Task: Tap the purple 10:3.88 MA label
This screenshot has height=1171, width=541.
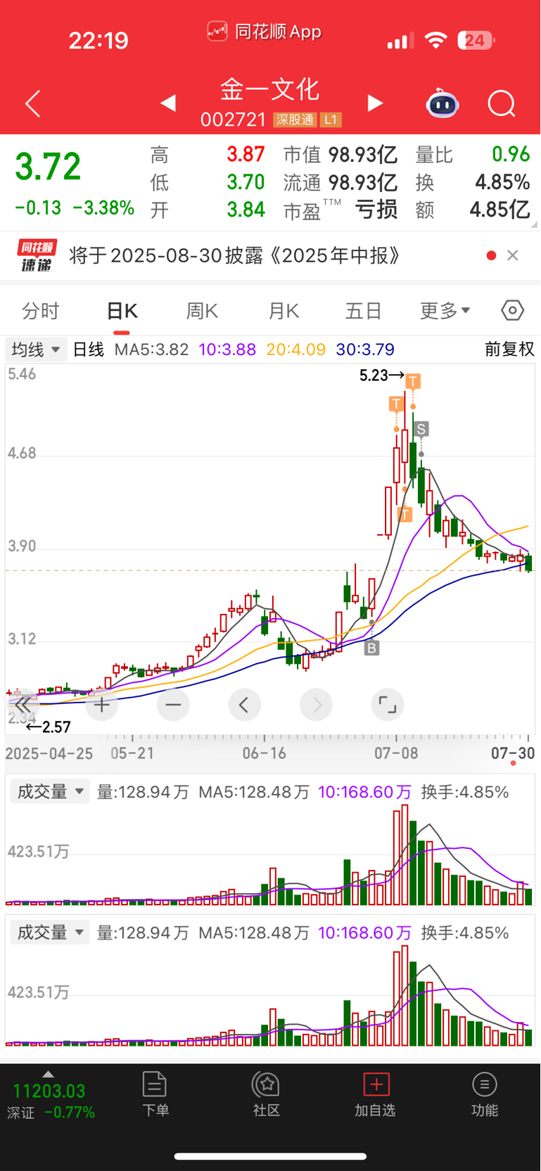Action: click(227, 350)
